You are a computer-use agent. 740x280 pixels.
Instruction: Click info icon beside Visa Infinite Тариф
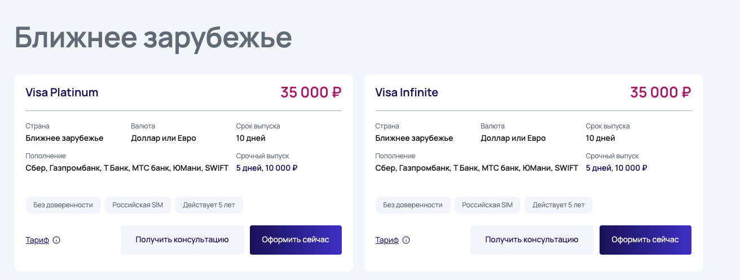(x=406, y=240)
